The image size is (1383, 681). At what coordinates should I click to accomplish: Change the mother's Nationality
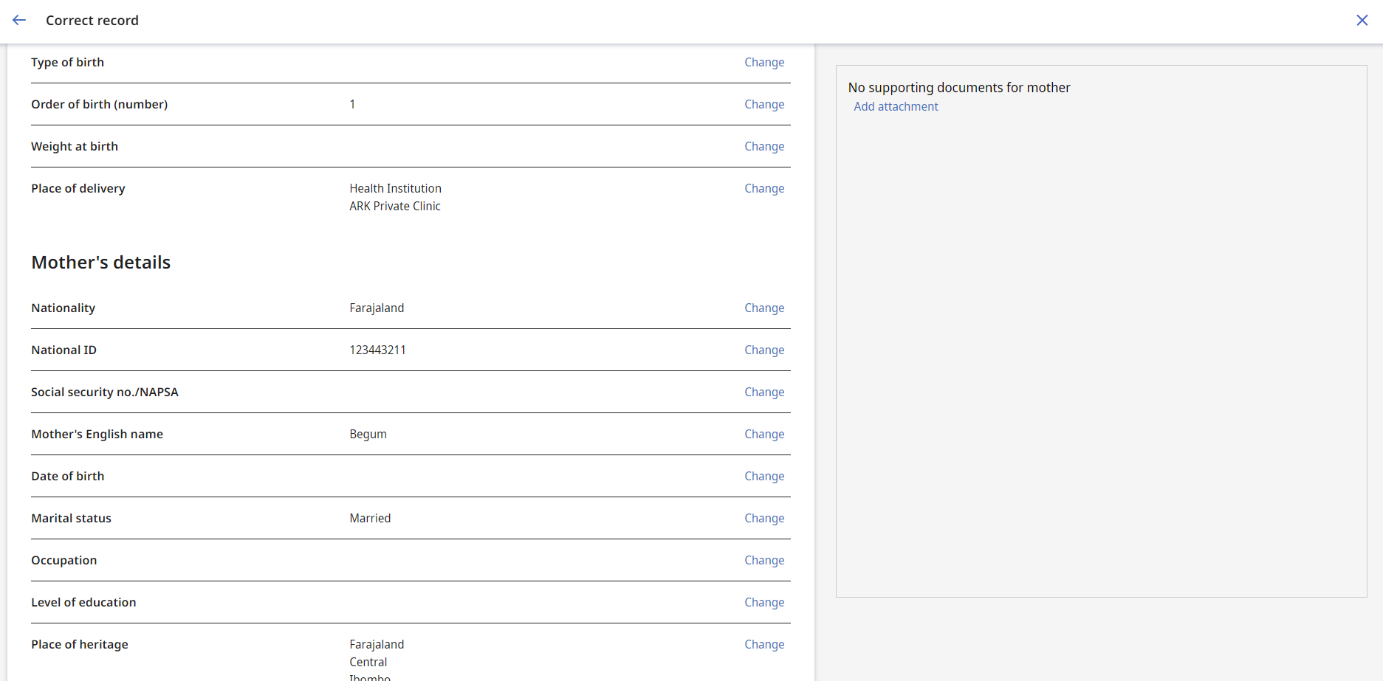pos(763,308)
